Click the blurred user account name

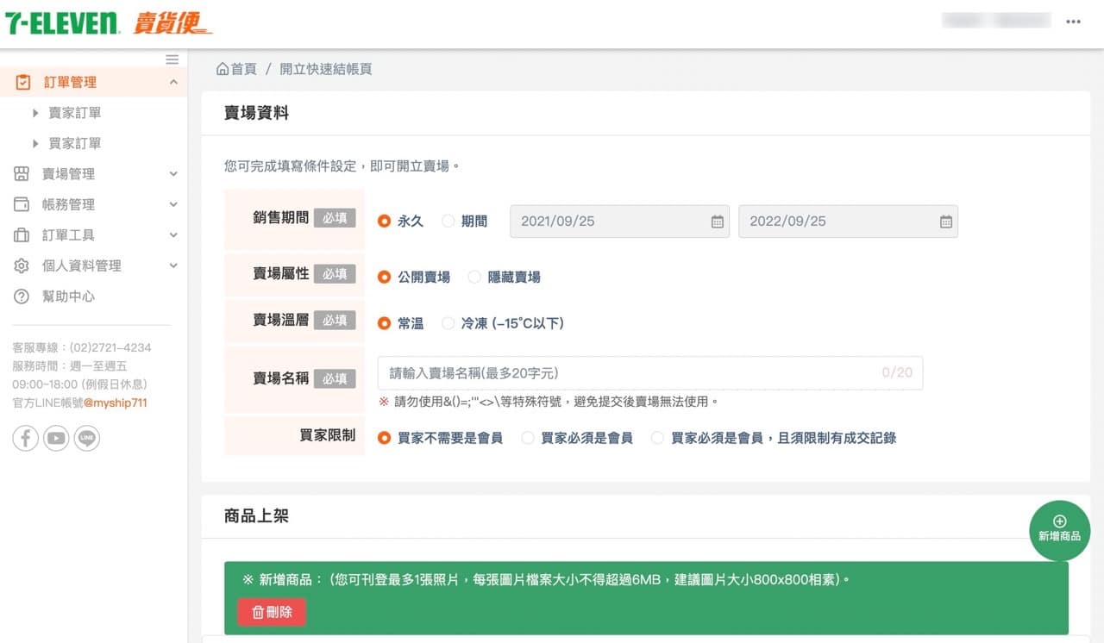(x=996, y=21)
